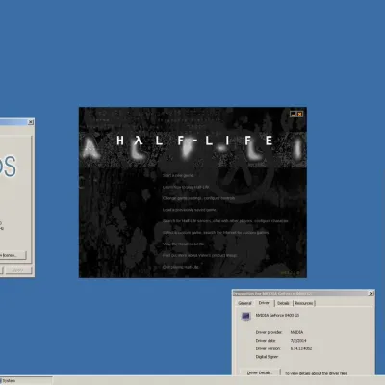
Task: Click the driver date value
Action: pyautogui.click(x=298, y=341)
